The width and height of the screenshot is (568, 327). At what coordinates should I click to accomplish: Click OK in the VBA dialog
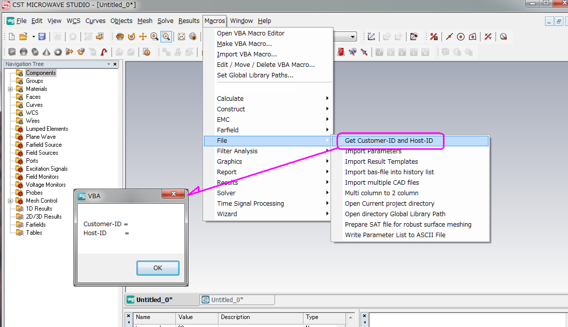point(157,268)
